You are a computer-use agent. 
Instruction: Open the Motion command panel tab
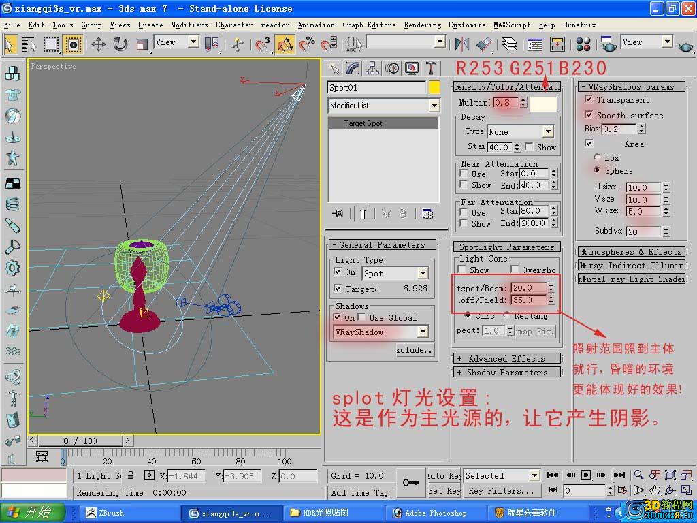(392, 69)
